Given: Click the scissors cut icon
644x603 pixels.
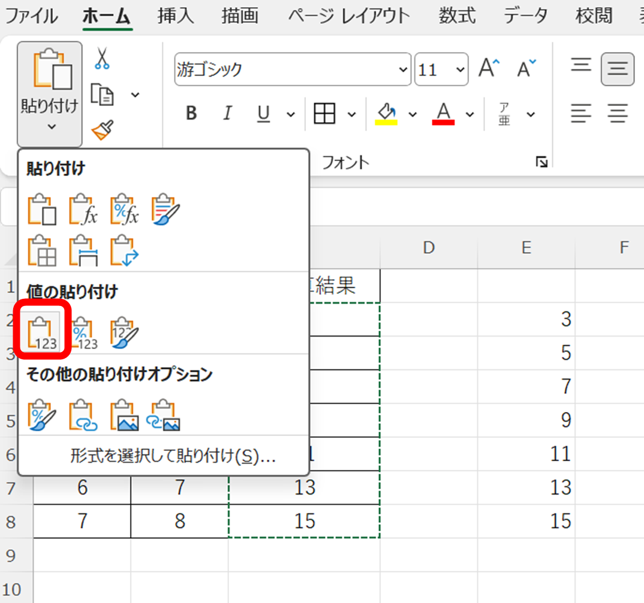Looking at the screenshot, I should [x=102, y=59].
